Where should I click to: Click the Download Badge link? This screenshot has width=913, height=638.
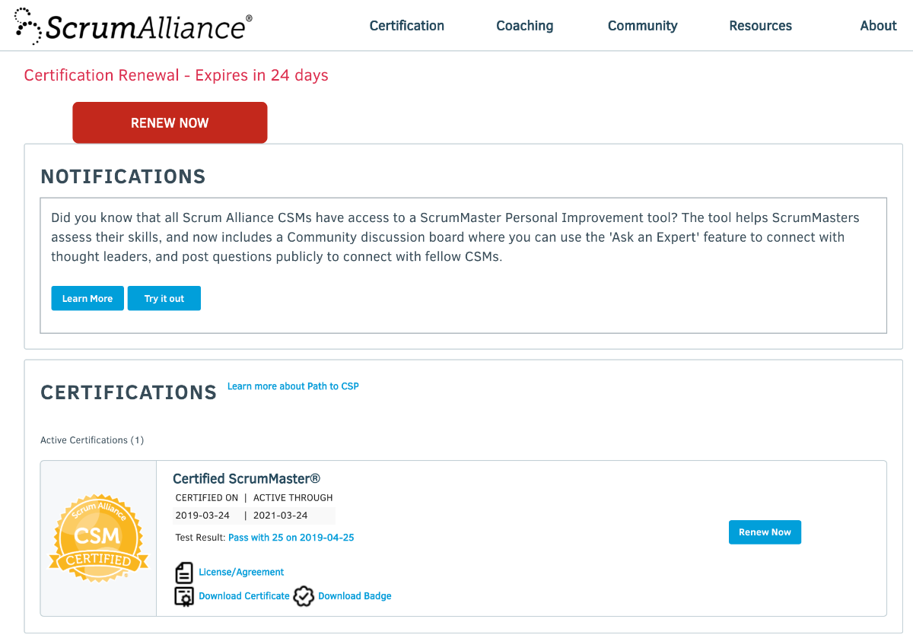pos(355,596)
